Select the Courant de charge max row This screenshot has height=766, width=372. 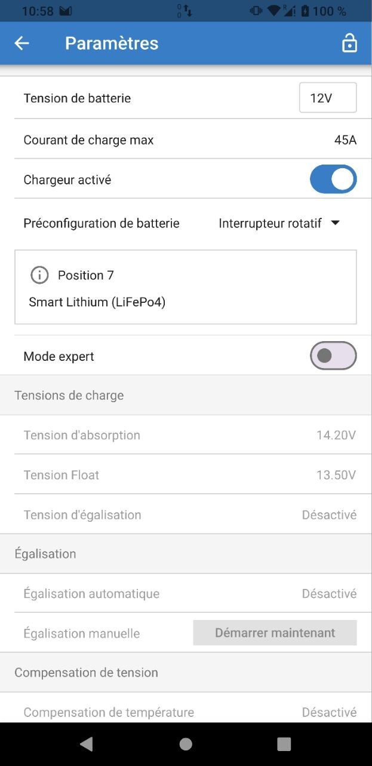[186, 140]
